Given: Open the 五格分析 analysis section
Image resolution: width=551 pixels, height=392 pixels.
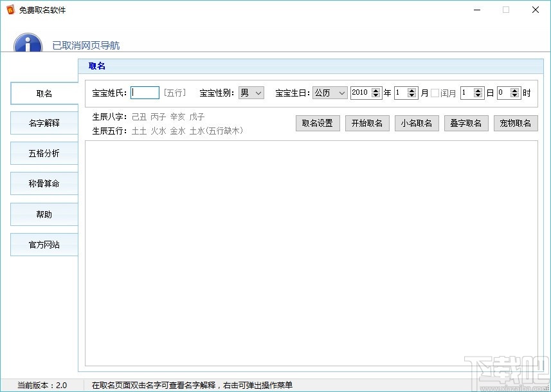Looking at the screenshot, I should click(x=44, y=153).
